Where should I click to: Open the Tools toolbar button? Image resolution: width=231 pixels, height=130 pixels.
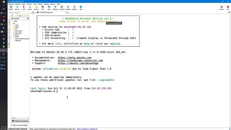[x=23, y=8]
